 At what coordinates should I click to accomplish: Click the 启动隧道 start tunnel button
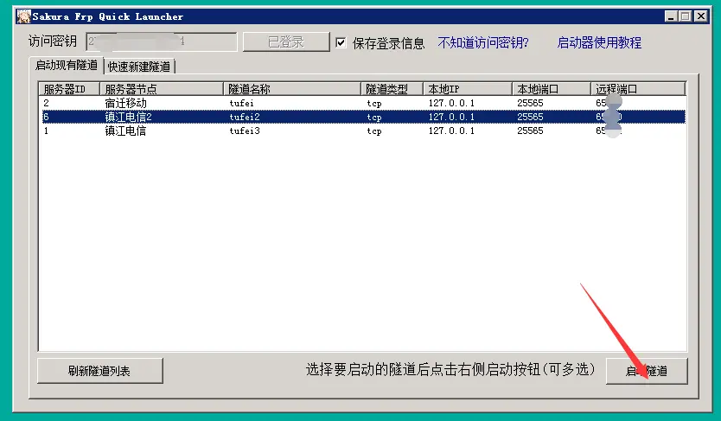[x=647, y=371]
